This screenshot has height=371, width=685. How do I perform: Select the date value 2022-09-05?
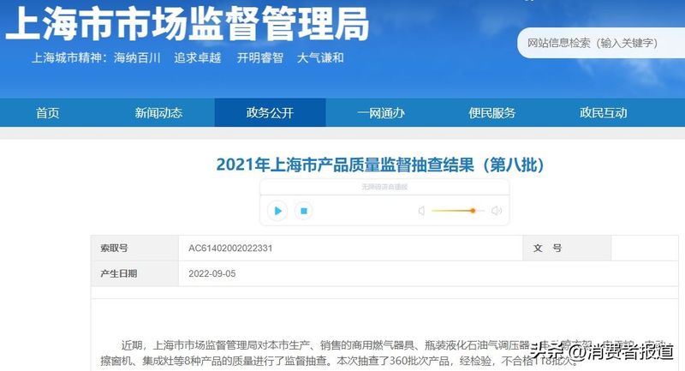211,273
